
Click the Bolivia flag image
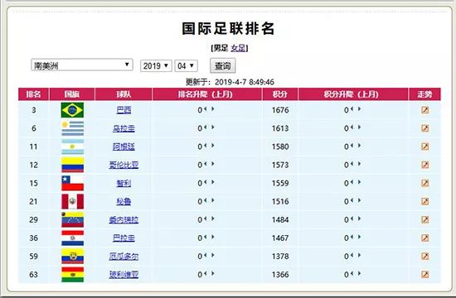pos(72,275)
